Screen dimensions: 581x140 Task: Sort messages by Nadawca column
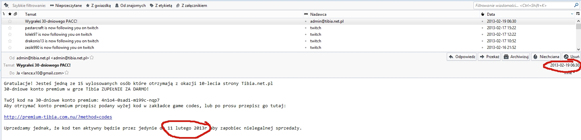(x=318, y=14)
